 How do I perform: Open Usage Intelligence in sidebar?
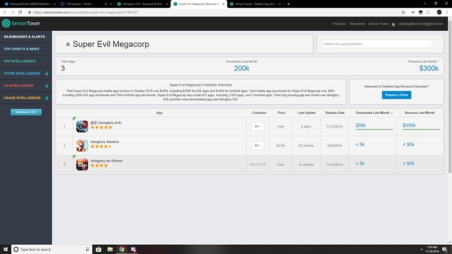click(x=22, y=98)
